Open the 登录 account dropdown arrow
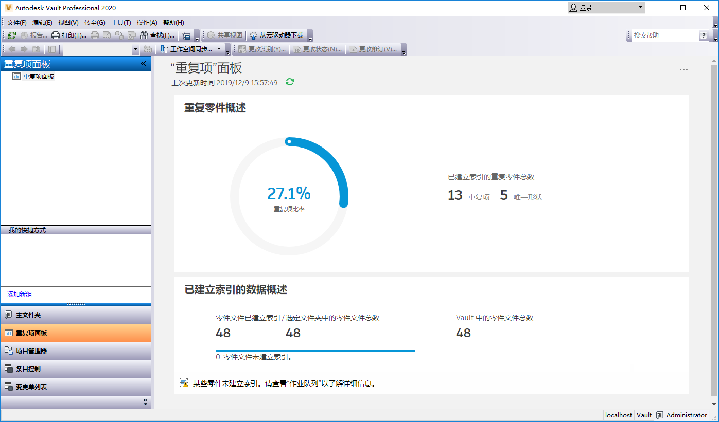719x422 pixels. [640, 8]
